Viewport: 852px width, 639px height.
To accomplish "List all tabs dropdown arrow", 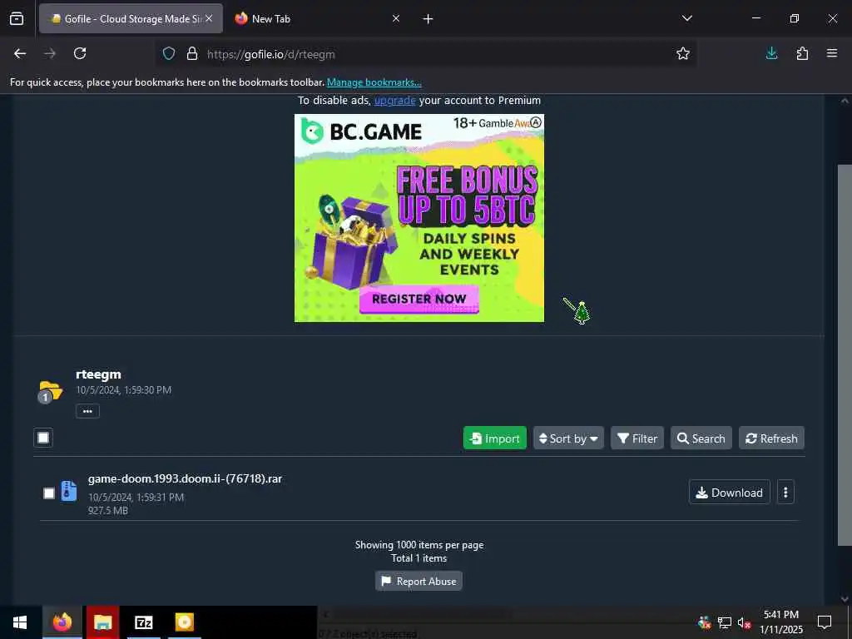I will click(686, 18).
